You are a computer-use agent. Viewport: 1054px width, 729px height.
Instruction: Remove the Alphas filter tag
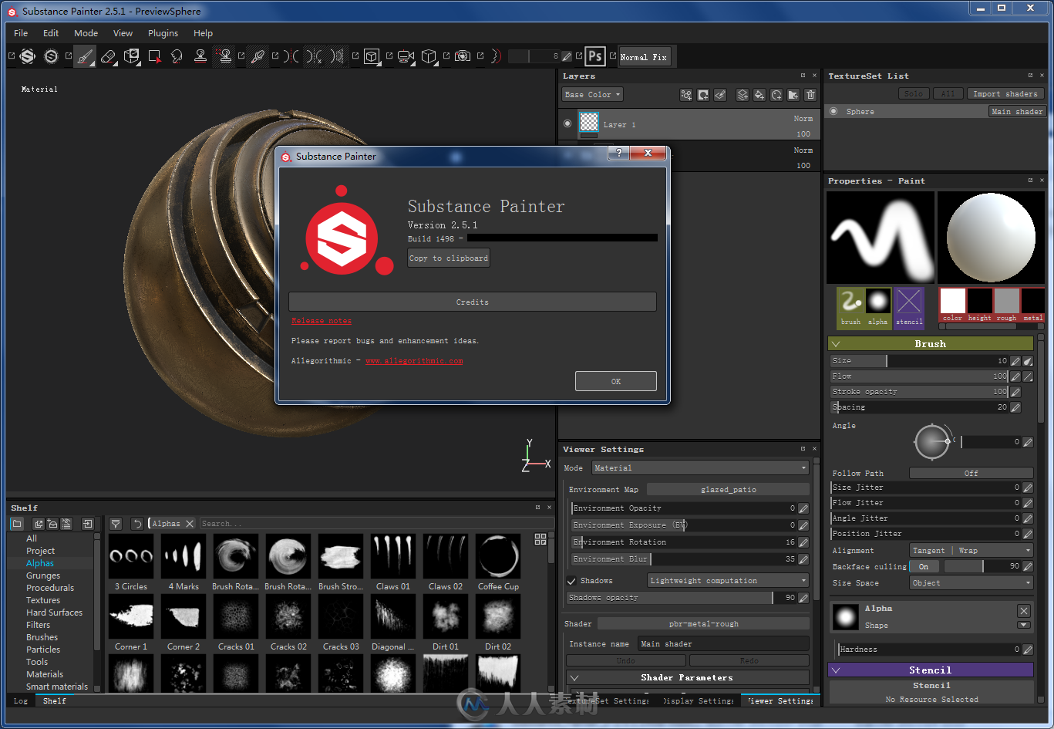190,524
